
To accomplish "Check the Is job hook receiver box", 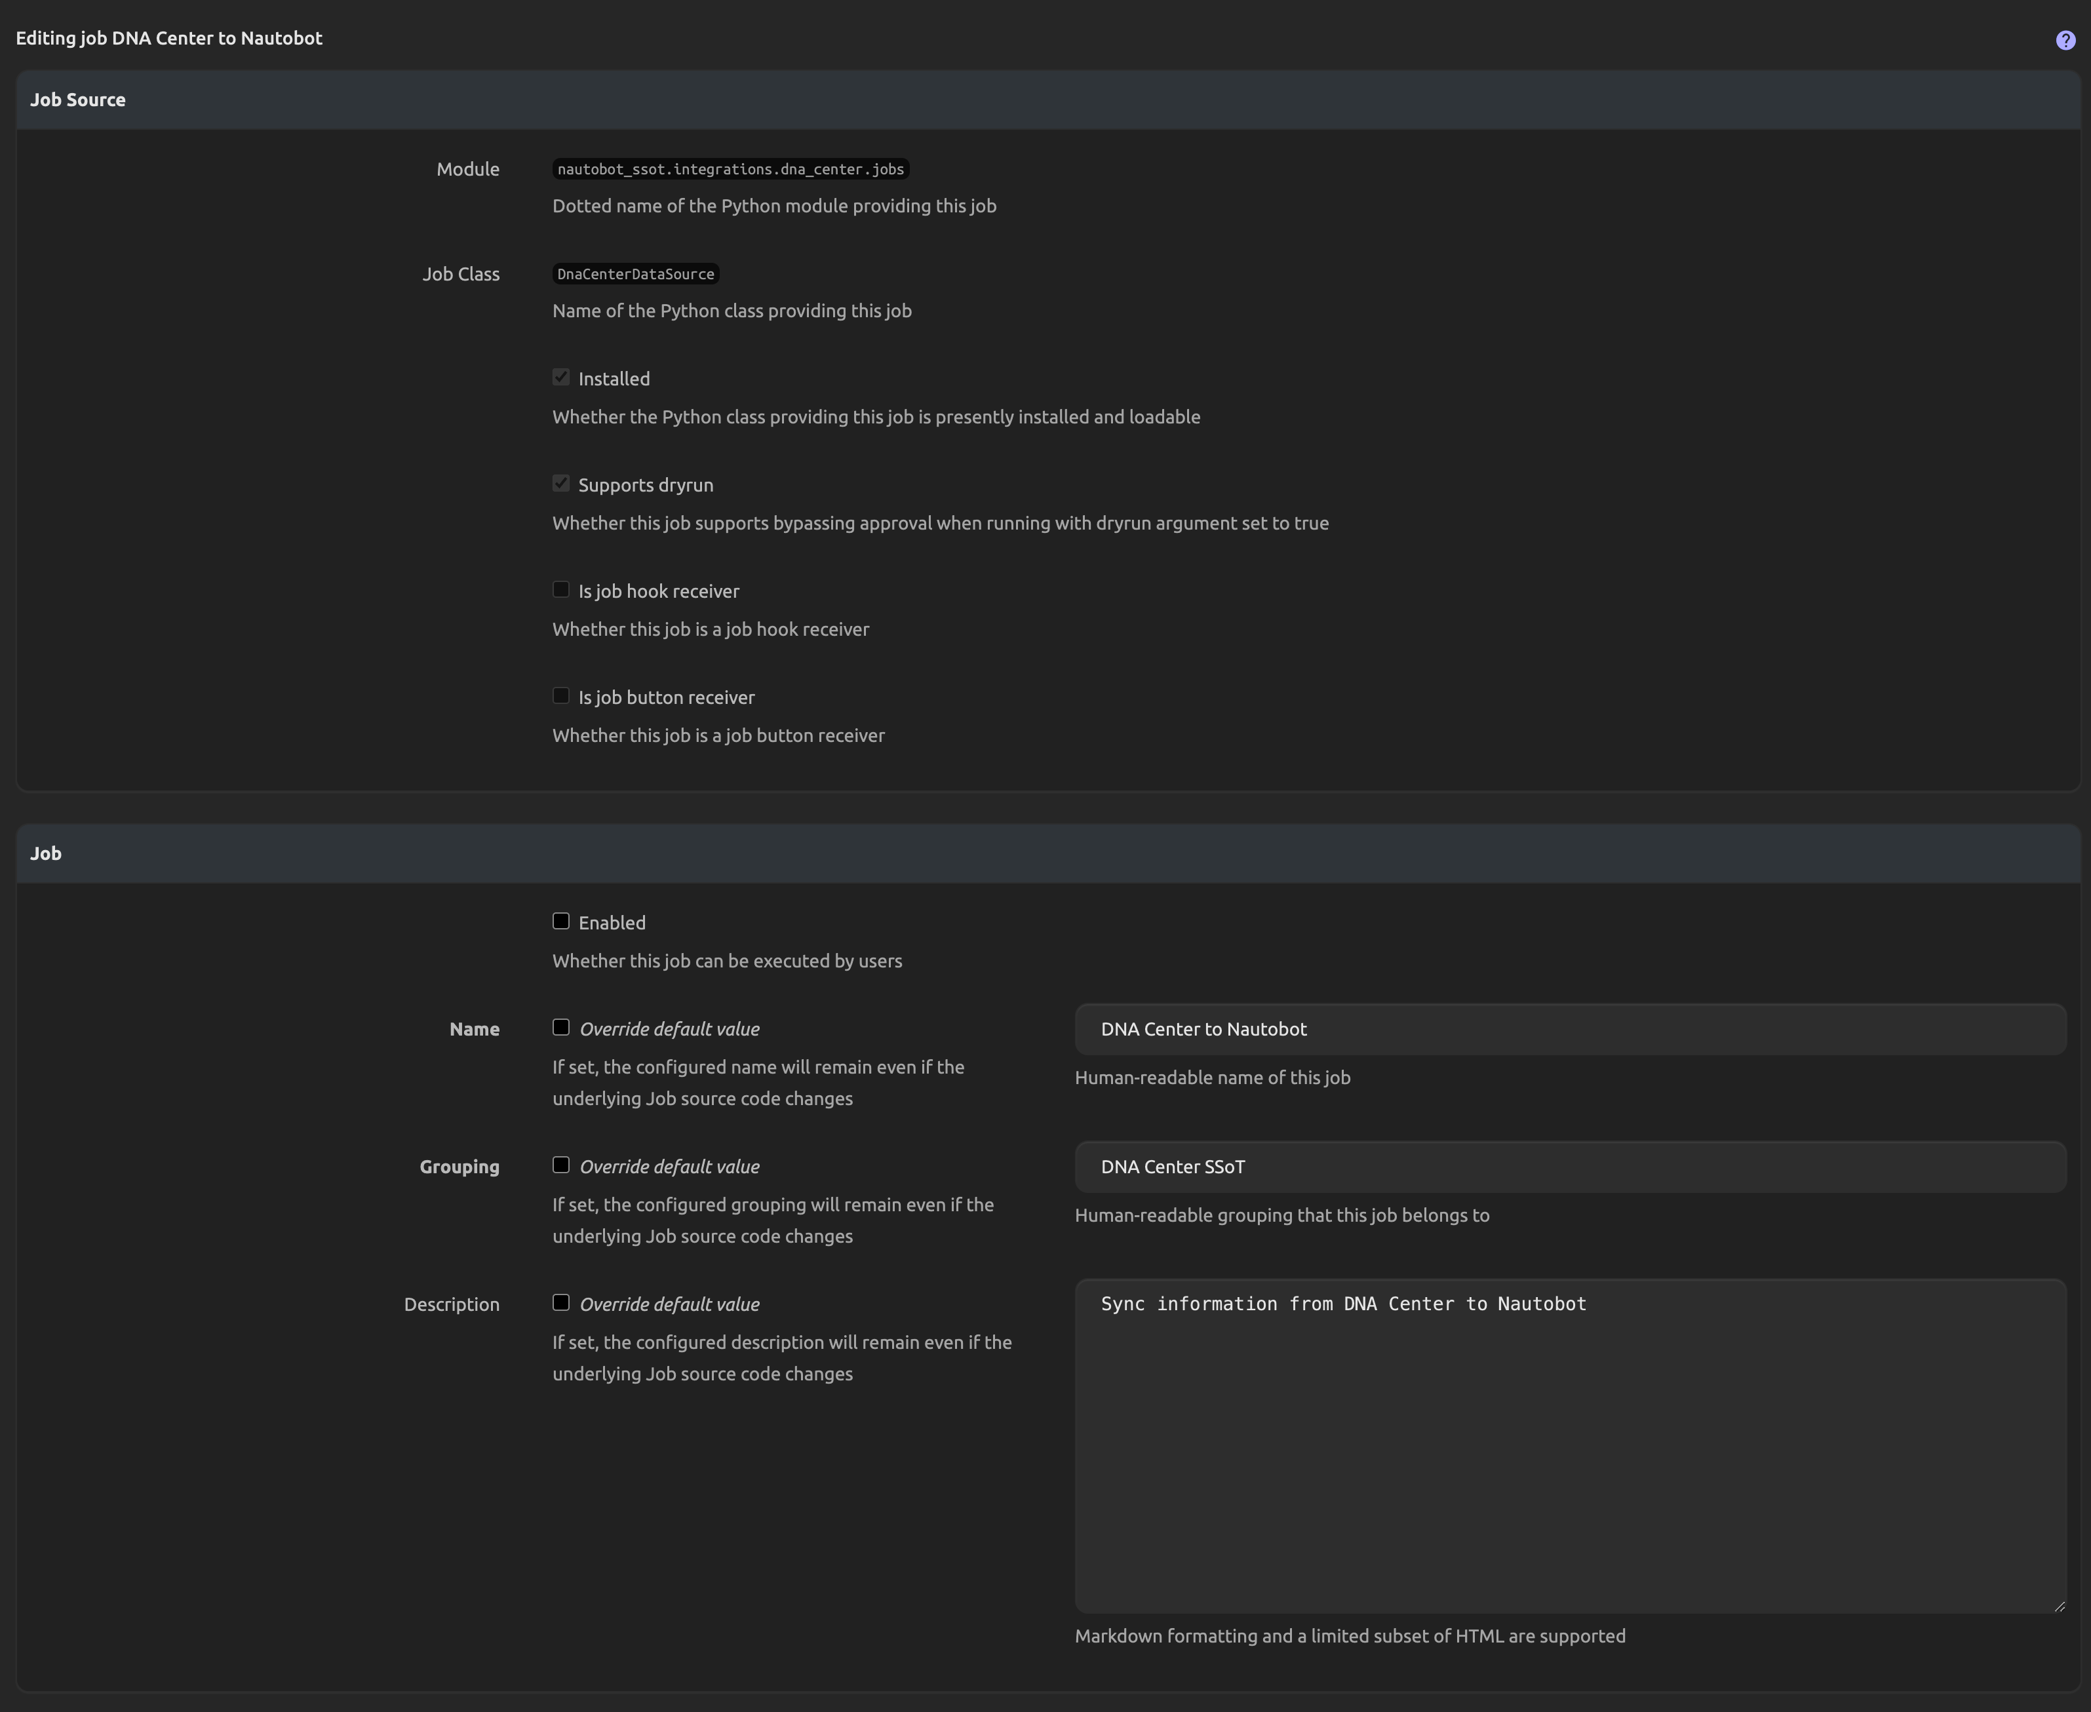I will pyautogui.click(x=561, y=590).
